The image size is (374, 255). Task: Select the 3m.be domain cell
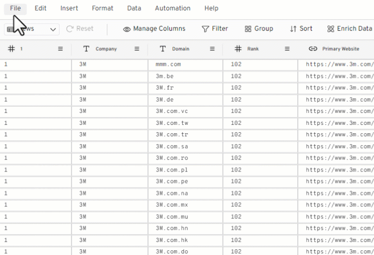pos(185,76)
